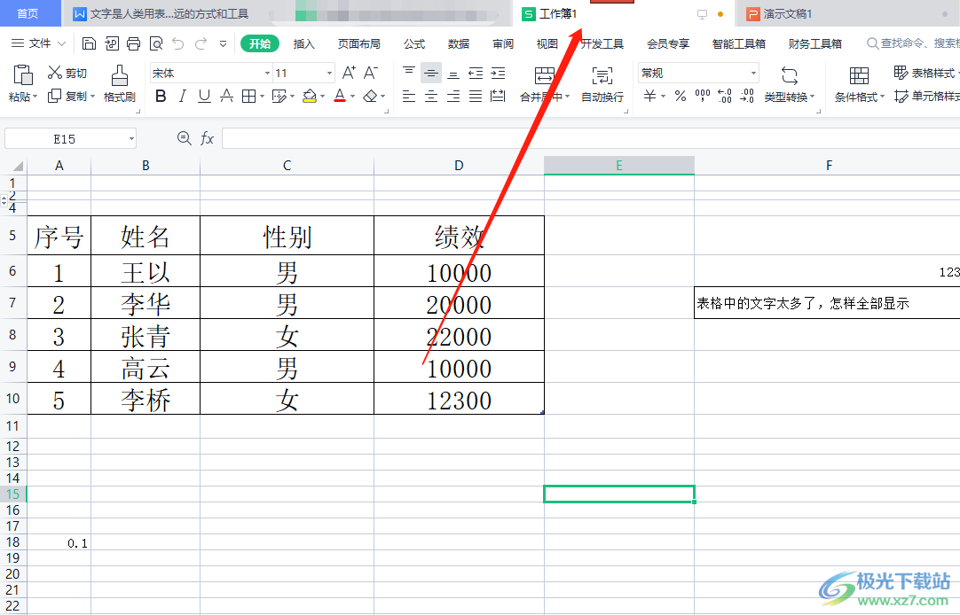Click the Decrease Indent icon
Image resolution: width=960 pixels, height=615 pixels.
point(476,74)
